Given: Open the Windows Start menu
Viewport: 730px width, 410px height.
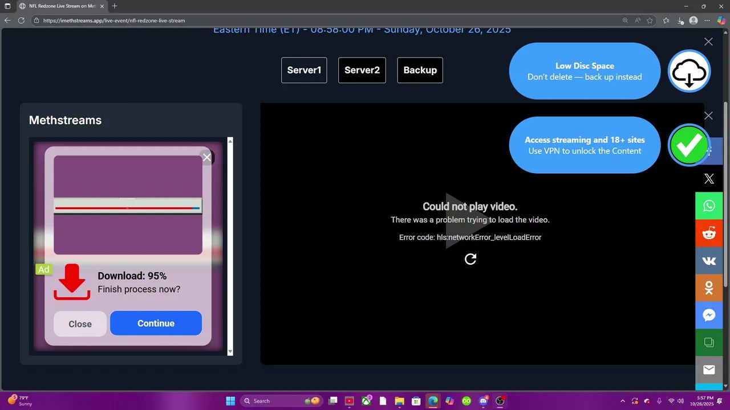Looking at the screenshot, I should point(230,401).
